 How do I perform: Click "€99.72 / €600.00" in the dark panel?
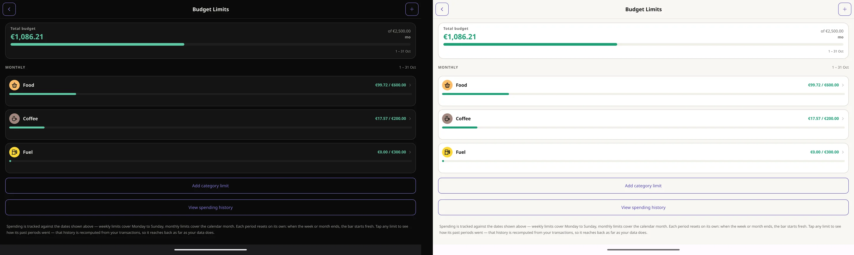390,85
